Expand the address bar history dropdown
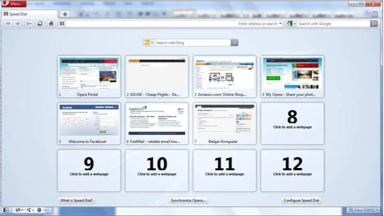Viewport: 384px width, 216px height. coord(281,23)
